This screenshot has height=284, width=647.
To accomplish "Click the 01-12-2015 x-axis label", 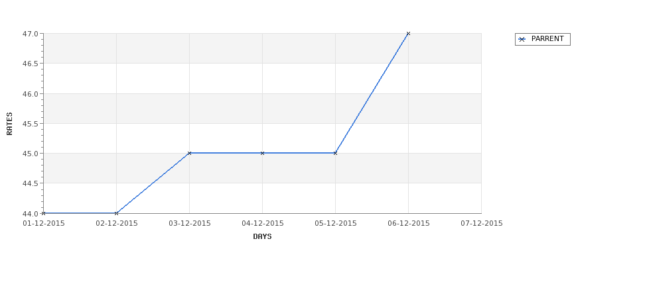I will (44, 223).
